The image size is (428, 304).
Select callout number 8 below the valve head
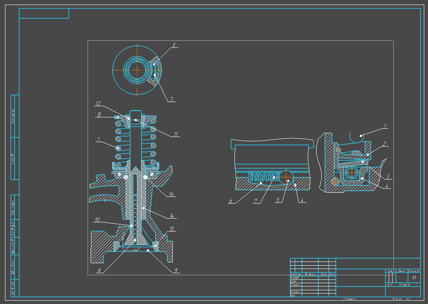[98, 270]
